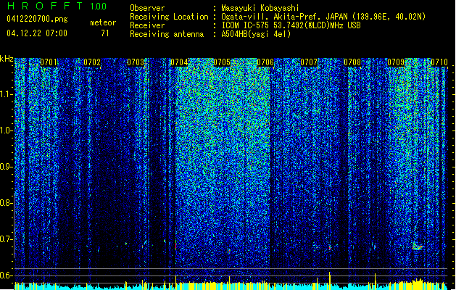The height and width of the screenshot is (290, 456).
Task: Click the 0710 time marker
Action: (439, 62)
